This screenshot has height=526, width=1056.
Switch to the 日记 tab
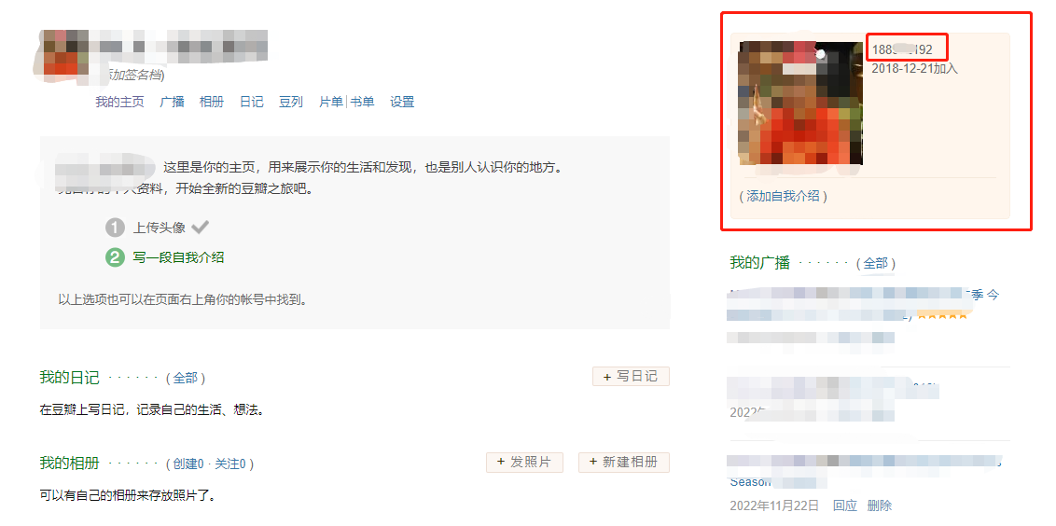coord(251,103)
